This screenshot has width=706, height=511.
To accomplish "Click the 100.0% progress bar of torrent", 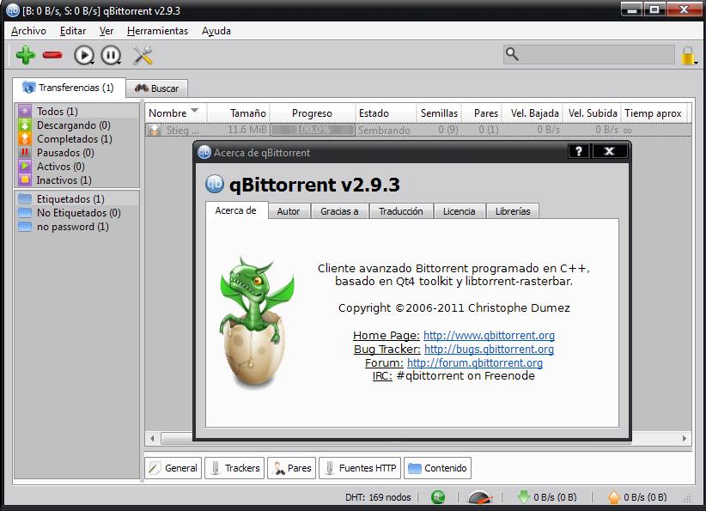I will [312, 130].
